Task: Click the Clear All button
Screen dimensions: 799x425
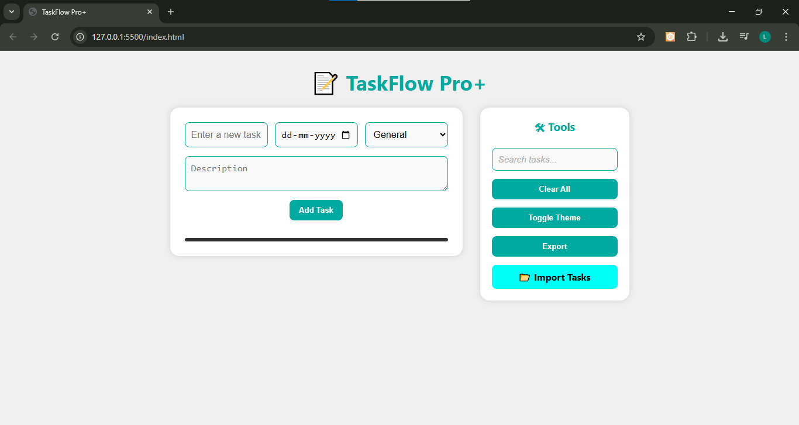Action: [x=555, y=189]
